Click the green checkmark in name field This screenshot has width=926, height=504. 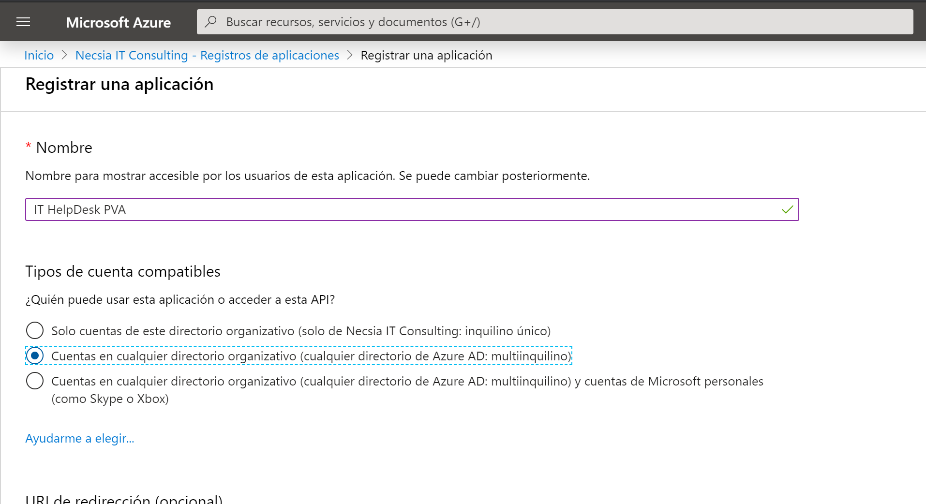pyautogui.click(x=787, y=209)
